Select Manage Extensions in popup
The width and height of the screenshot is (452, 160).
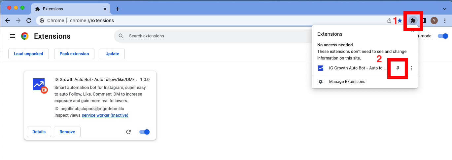click(x=347, y=81)
